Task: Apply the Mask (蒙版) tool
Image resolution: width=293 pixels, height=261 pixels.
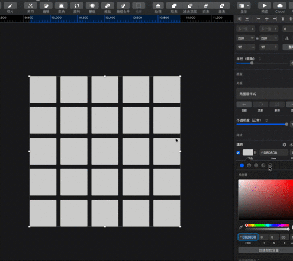Action: pyautogui.click(x=92, y=6)
